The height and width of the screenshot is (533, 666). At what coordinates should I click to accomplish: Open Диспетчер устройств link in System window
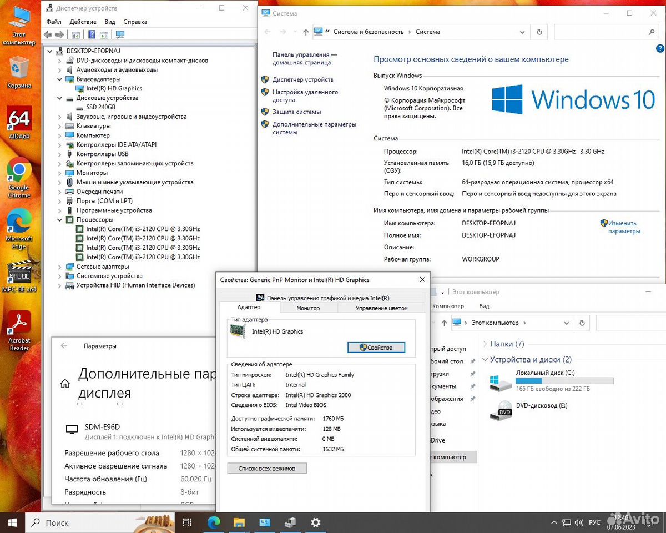pos(302,79)
